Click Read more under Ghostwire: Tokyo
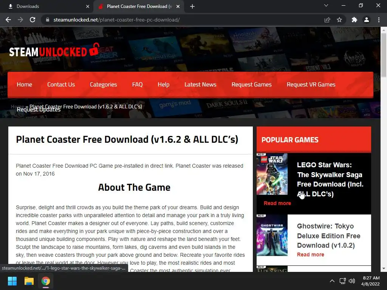 (x=311, y=255)
